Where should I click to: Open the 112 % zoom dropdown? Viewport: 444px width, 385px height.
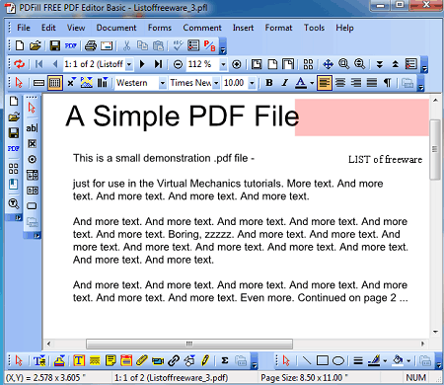(223, 64)
